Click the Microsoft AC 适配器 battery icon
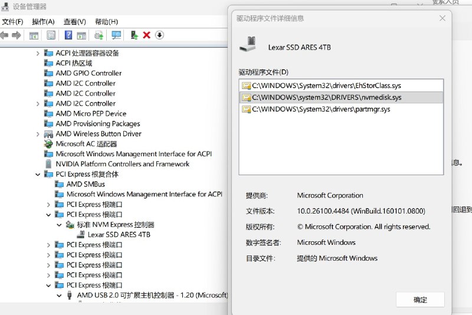 pos(48,144)
